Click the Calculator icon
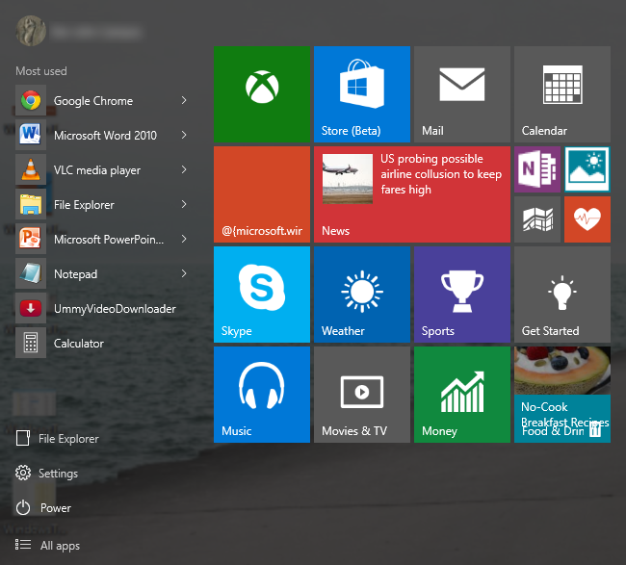626x565 pixels. (31, 344)
